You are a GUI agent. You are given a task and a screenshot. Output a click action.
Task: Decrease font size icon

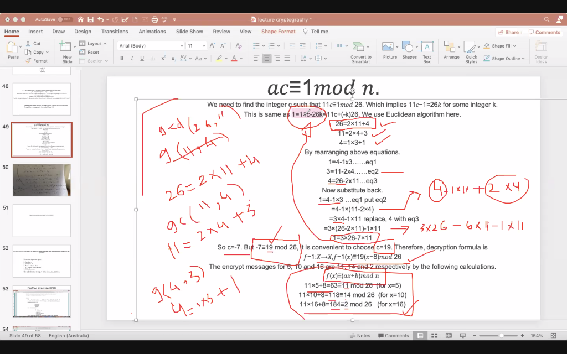(x=223, y=45)
